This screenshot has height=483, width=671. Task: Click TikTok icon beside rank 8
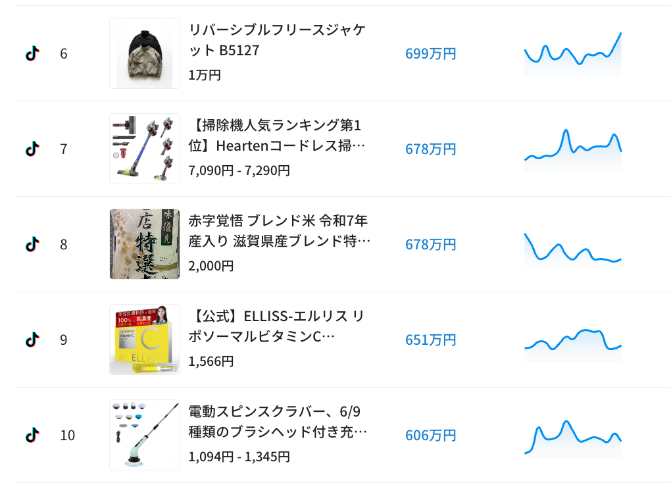(32, 244)
